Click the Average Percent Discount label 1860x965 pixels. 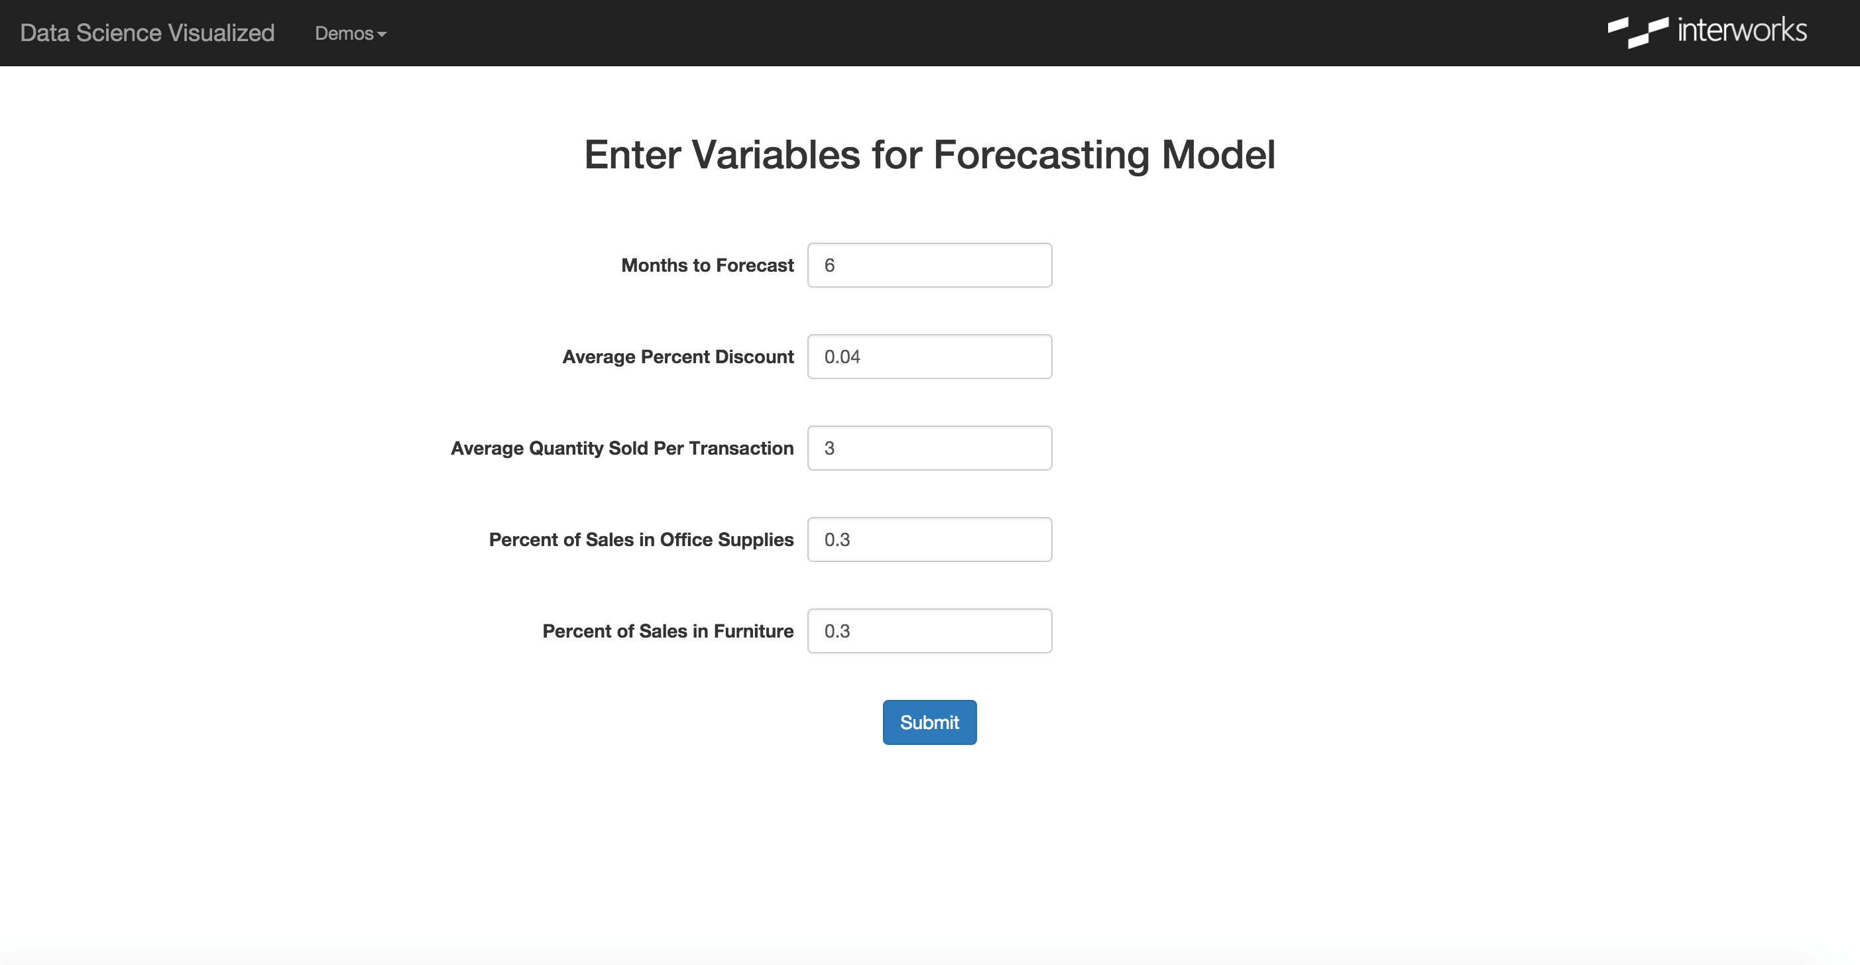click(677, 357)
